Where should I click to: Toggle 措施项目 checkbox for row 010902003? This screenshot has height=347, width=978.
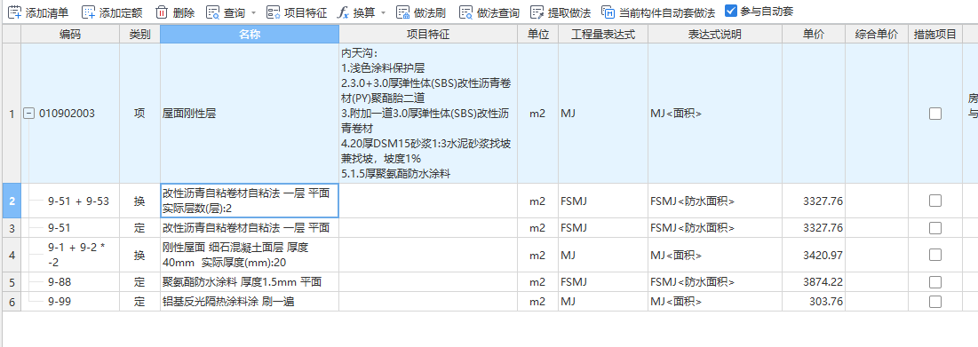tap(935, 114)
